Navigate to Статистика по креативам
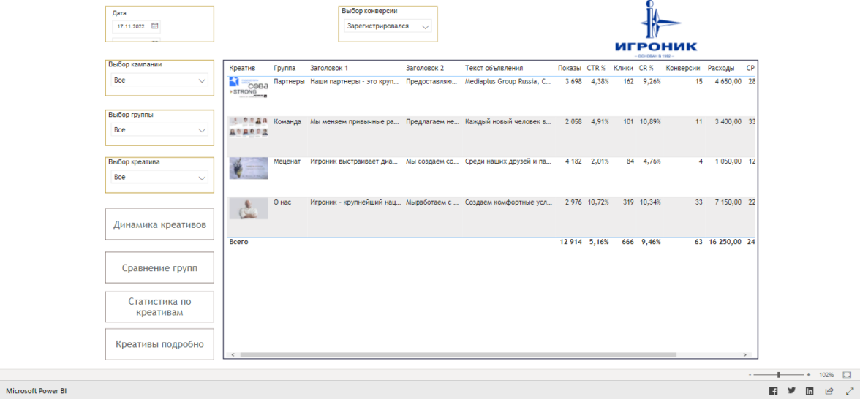 (159, 307)
